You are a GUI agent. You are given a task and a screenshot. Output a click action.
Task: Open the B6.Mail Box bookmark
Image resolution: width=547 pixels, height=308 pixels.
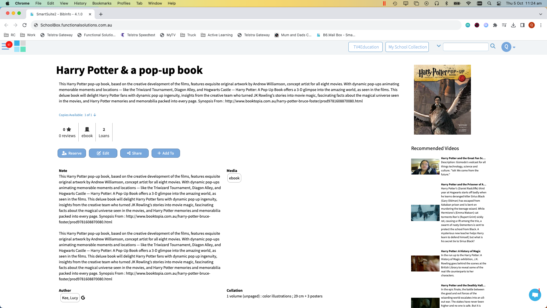336,35
